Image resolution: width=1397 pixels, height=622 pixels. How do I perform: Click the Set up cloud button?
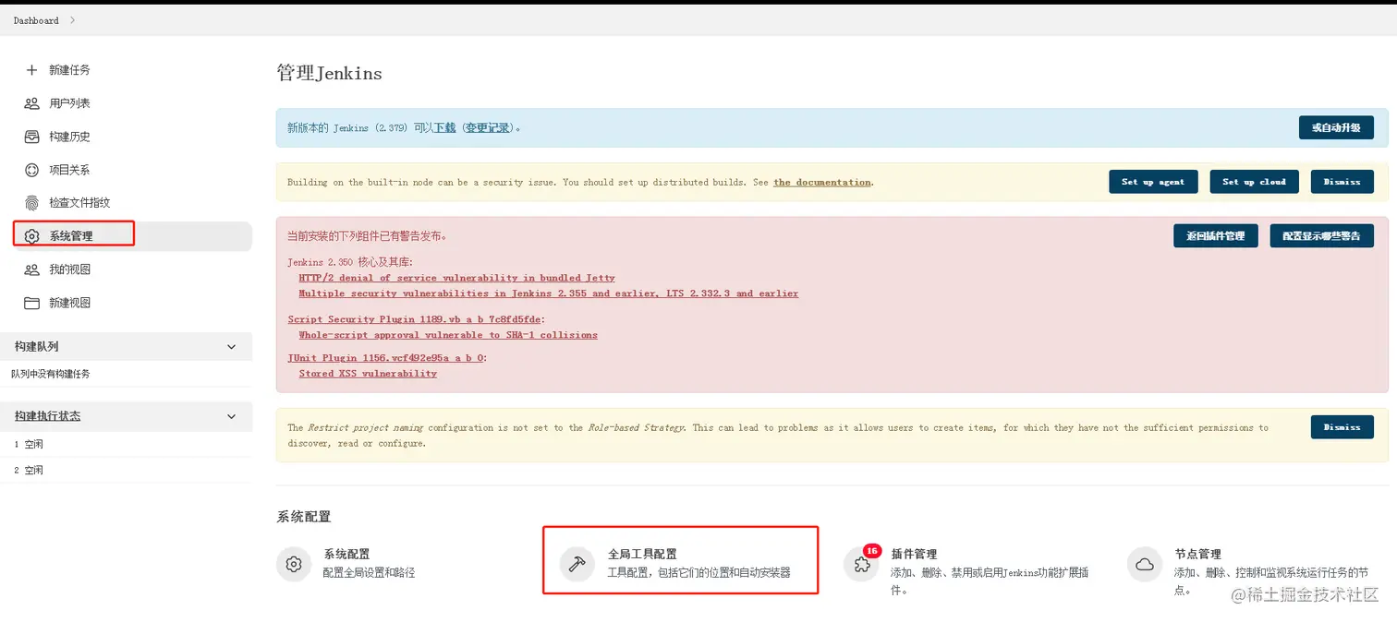(x=1254, y=182)
